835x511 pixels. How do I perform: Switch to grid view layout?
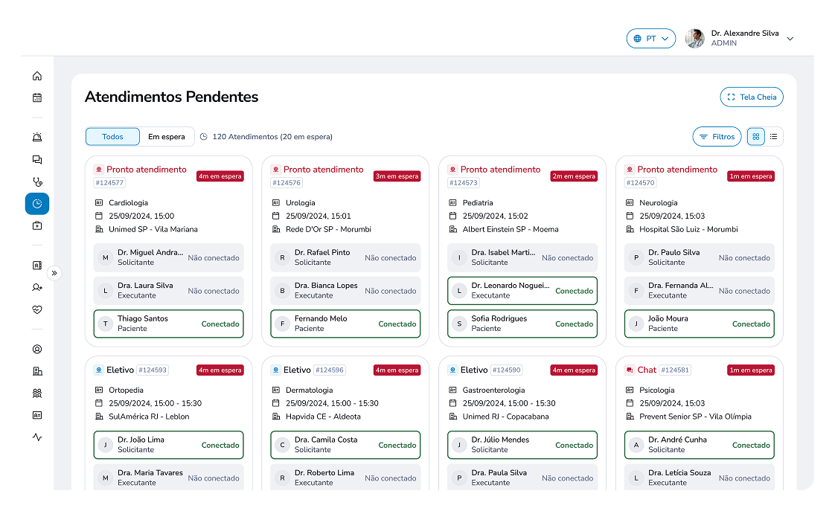[x=756, y=137]
